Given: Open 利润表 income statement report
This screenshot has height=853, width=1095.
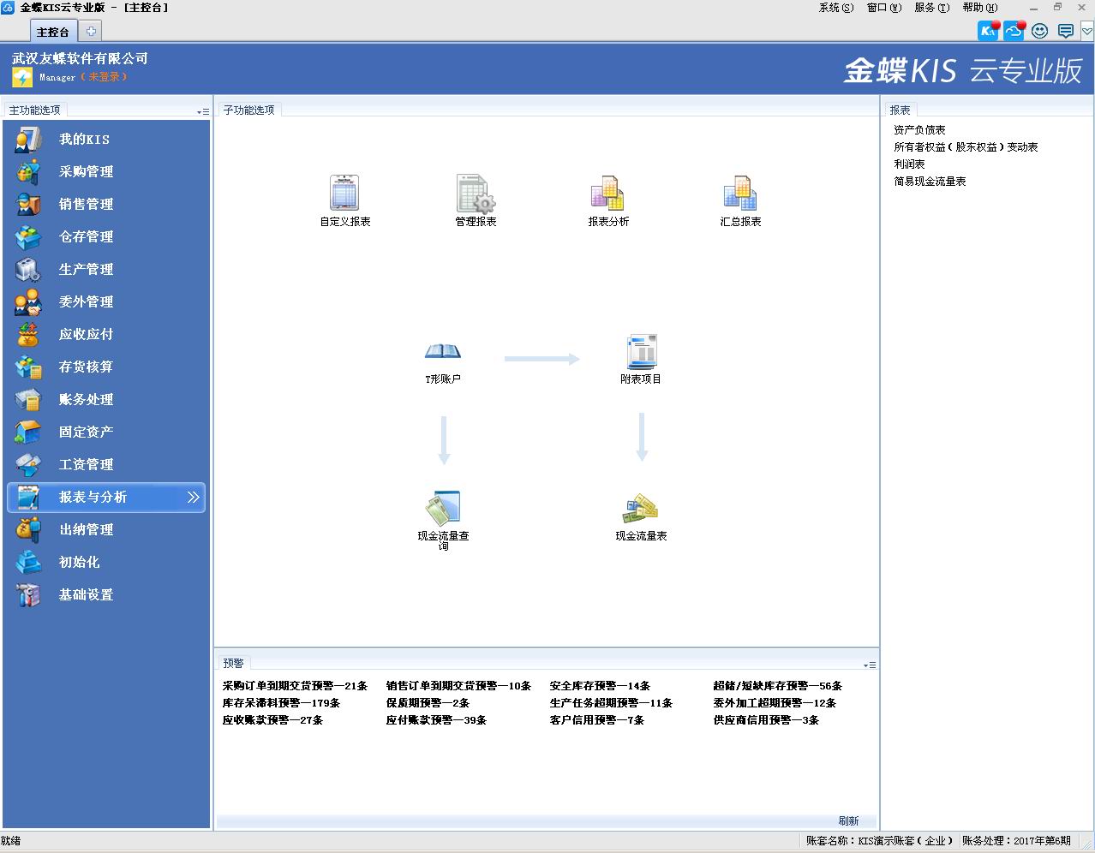Looking at the screenshot, I should (x=909, y=164).
